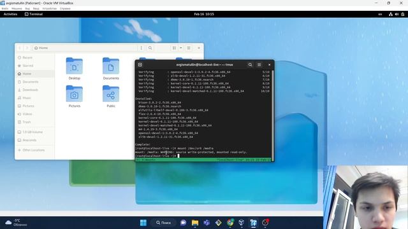Image resolution: width=408 pixels, height=229 pixels.
Task: Open the Activities overview
Action: (10, 14)
